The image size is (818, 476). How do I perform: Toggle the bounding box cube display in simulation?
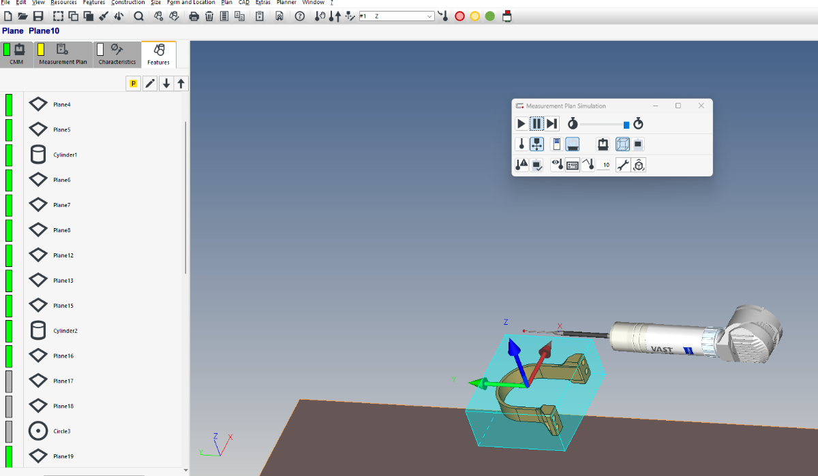622,144
